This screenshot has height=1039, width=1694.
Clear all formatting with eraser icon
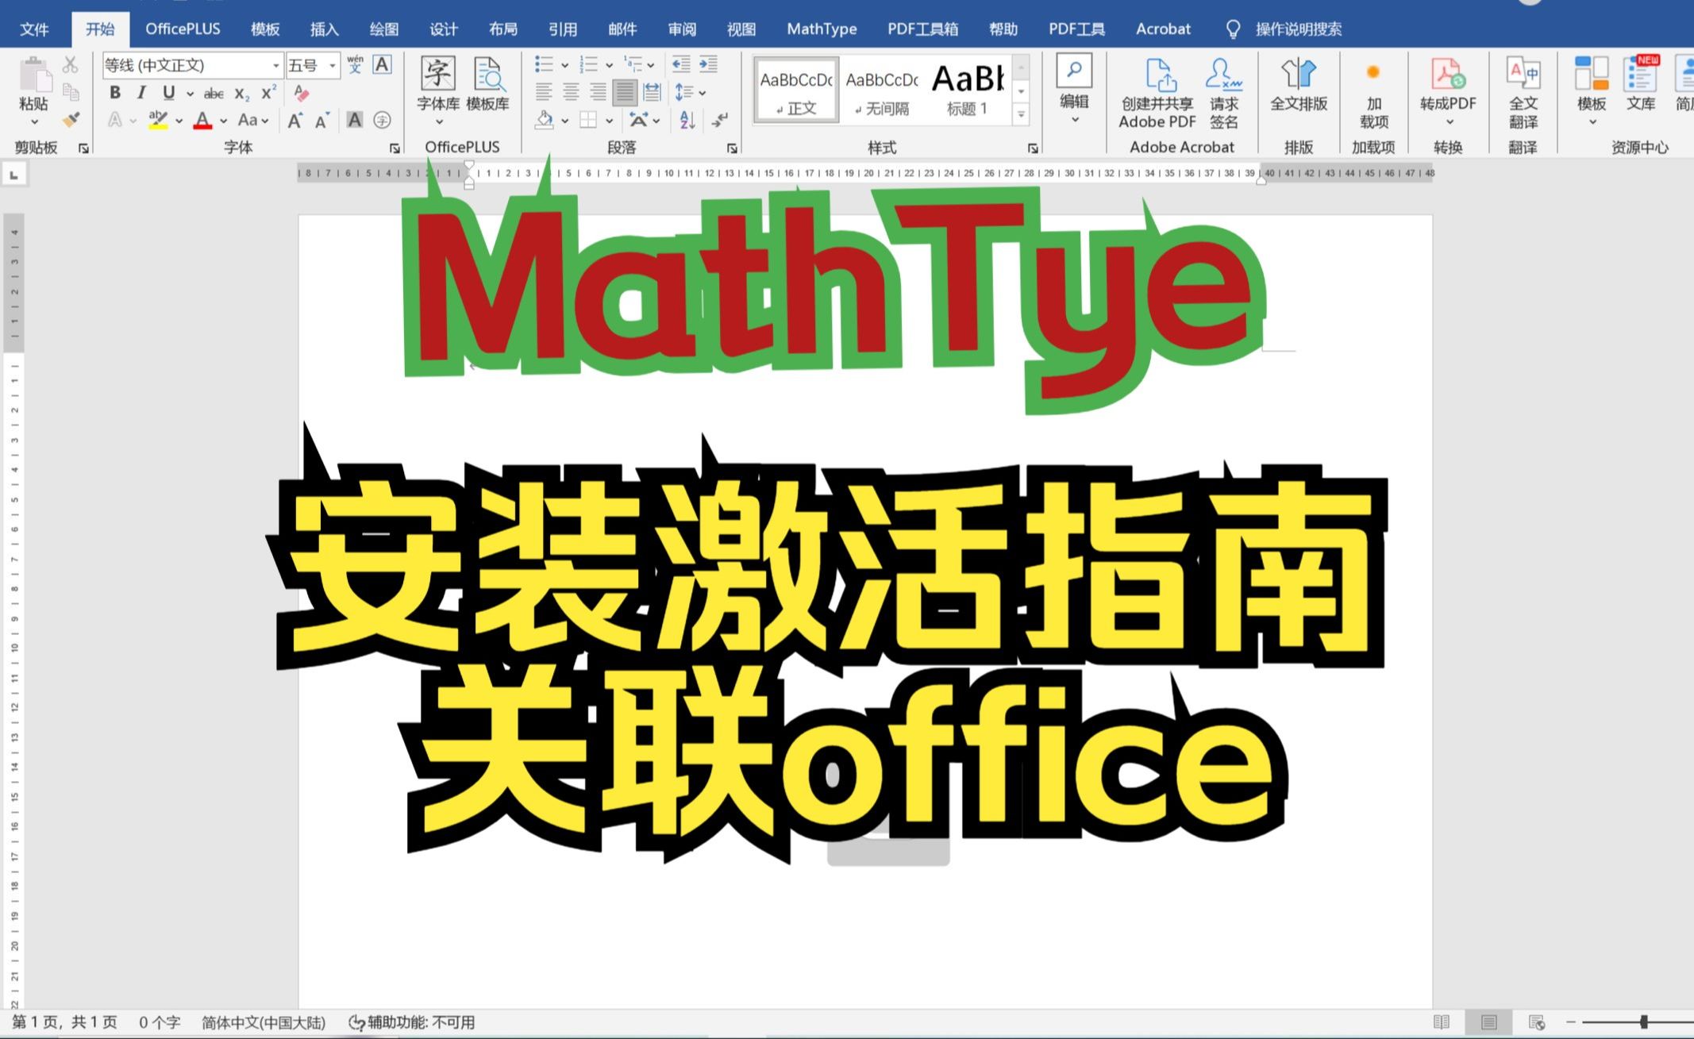click(301, 93)
